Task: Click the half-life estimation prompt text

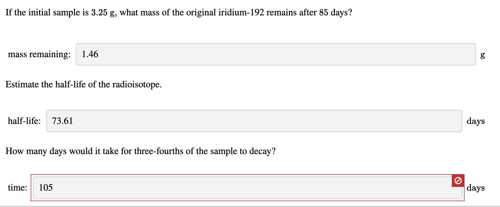Action: pyautogui.click(x=83, y=84)
